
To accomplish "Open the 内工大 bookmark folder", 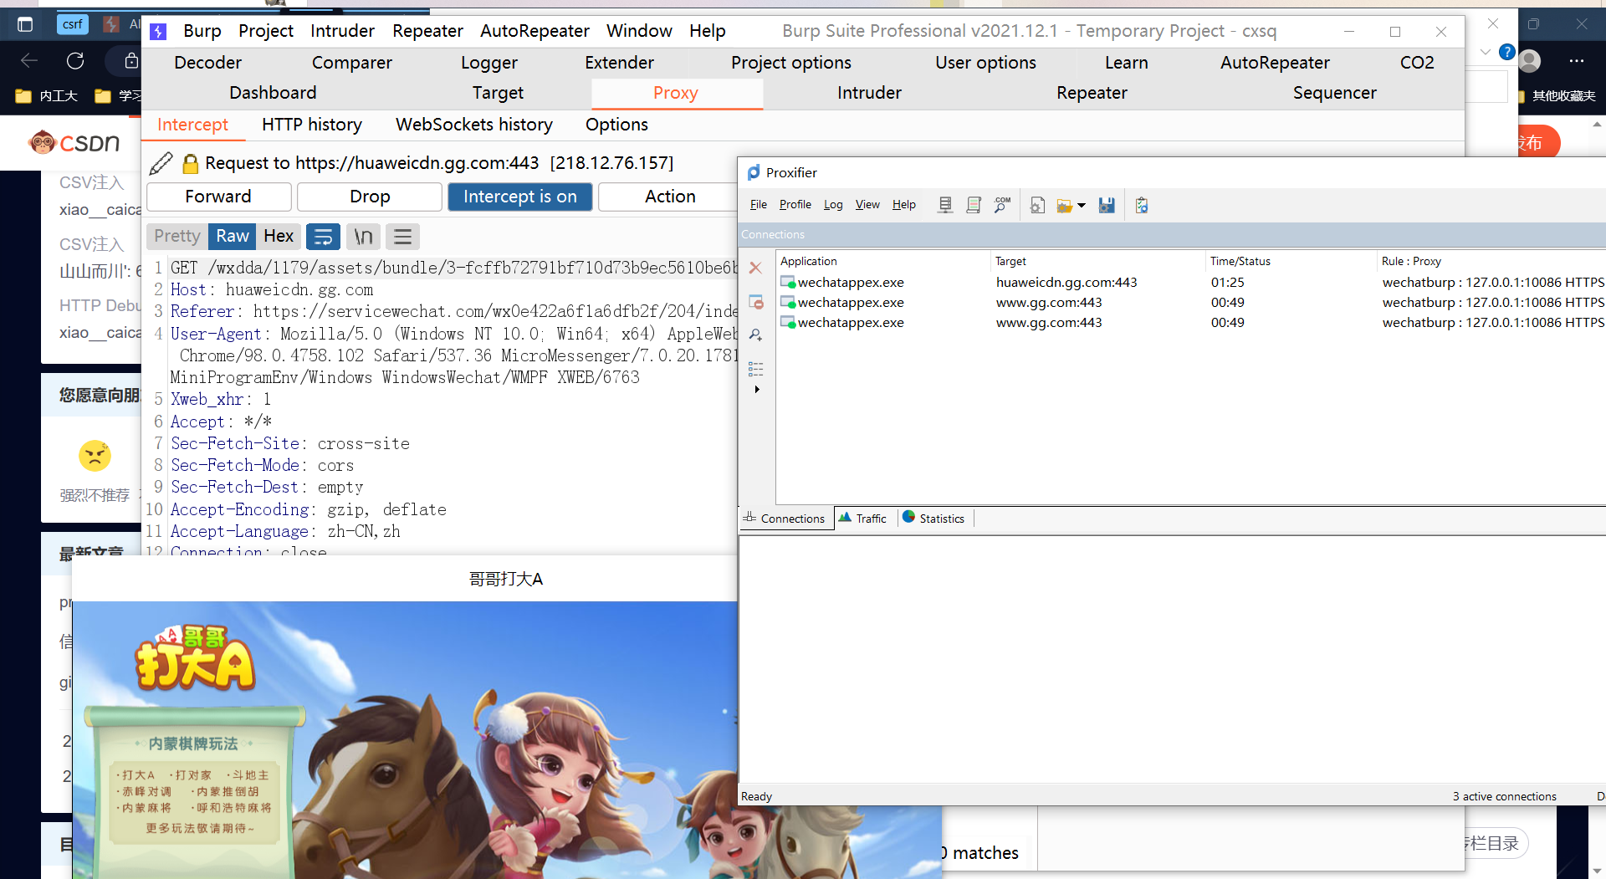I will coord(47,96).
